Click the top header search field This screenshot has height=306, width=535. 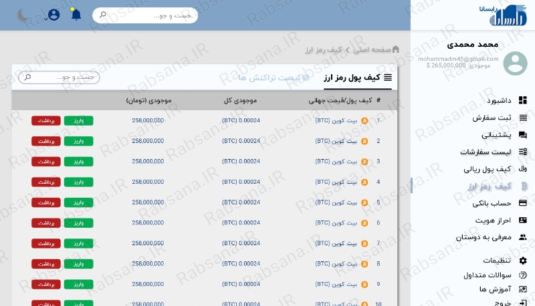point(145,15)
